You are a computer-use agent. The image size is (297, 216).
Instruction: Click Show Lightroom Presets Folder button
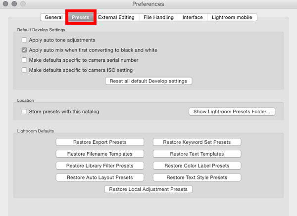point(232,111)
